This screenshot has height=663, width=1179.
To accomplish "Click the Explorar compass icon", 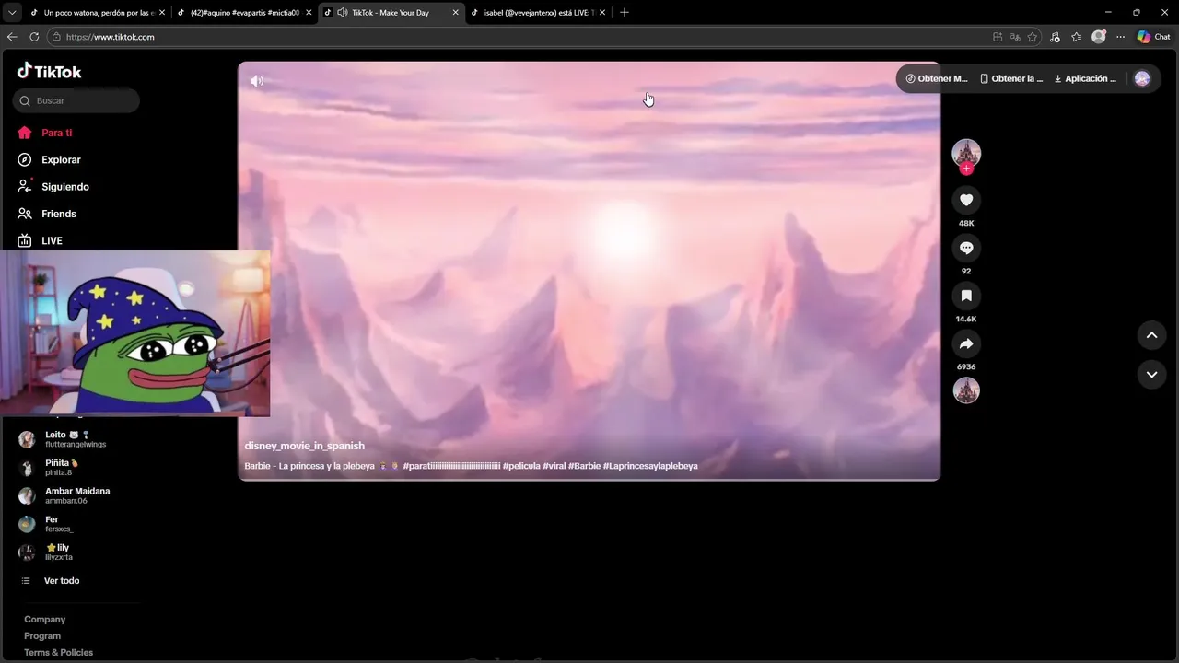I will point(25,159).
